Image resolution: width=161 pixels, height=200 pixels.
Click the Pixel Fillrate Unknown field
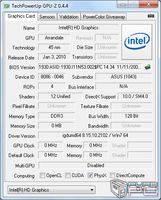coord(57,106)
